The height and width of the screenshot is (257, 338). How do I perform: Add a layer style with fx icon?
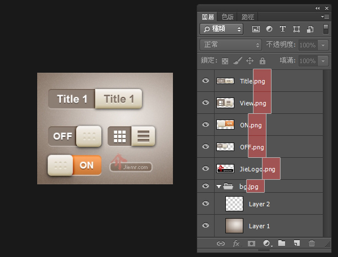(x=236, y=243)
